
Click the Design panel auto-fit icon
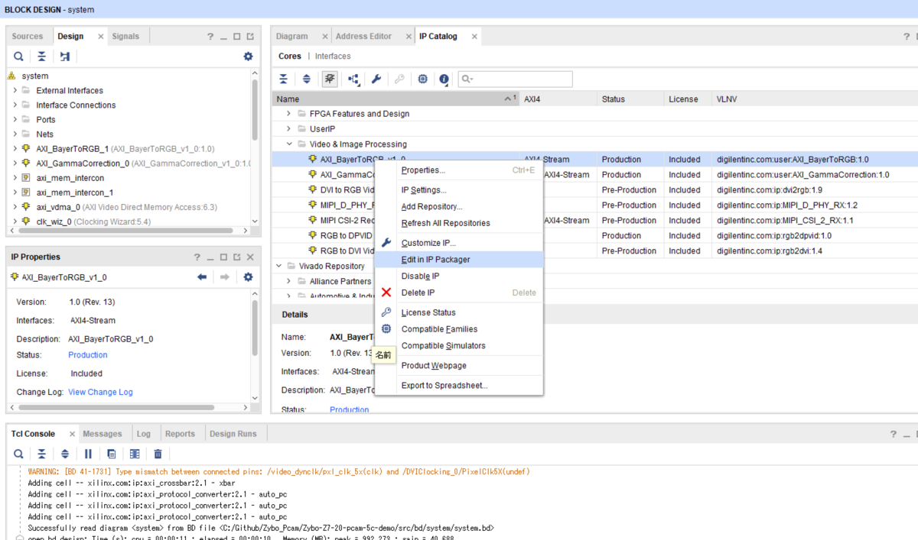(x=65, y=57)
